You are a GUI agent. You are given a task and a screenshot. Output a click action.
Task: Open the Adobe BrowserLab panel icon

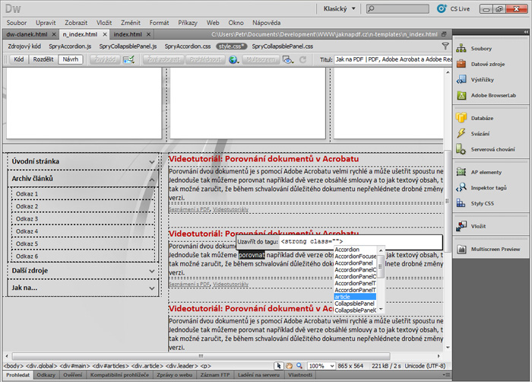(461, 95)
